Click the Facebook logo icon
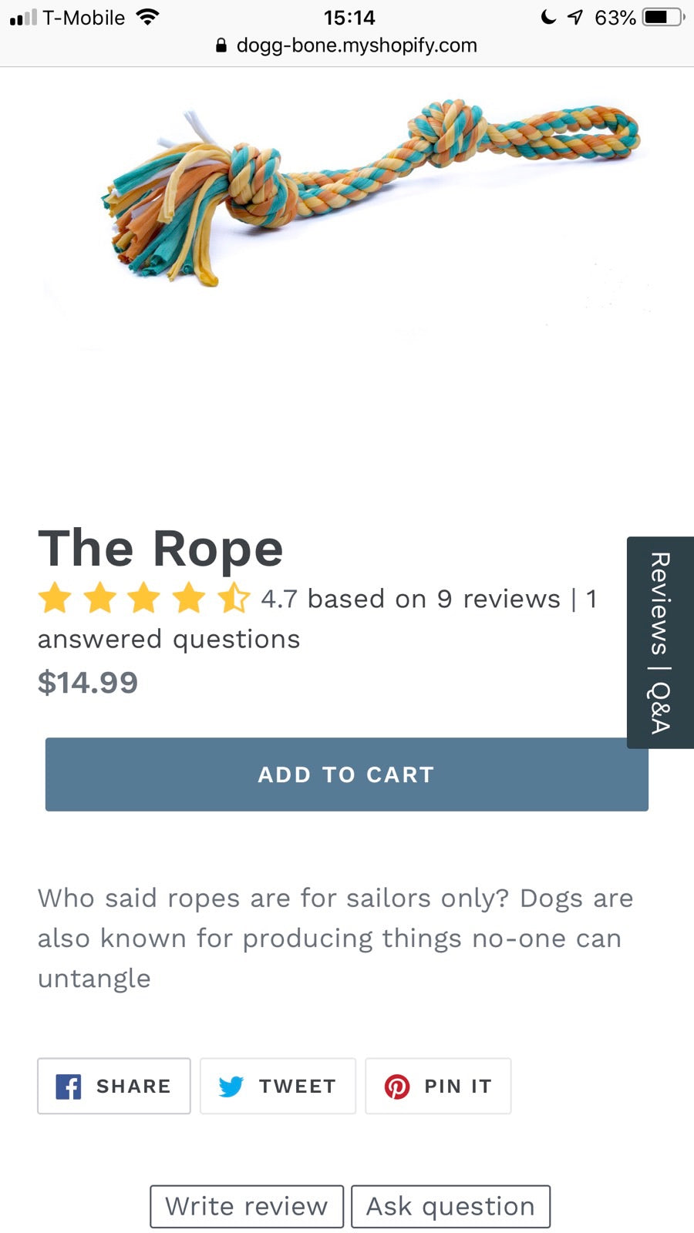The width and height of the screenshot is (694, 1233). [x=69, y=1087]
